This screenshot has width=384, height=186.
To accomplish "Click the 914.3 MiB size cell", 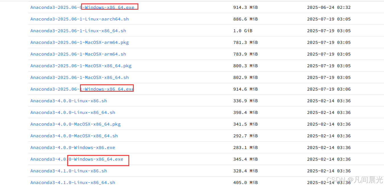I will [245, 7].
